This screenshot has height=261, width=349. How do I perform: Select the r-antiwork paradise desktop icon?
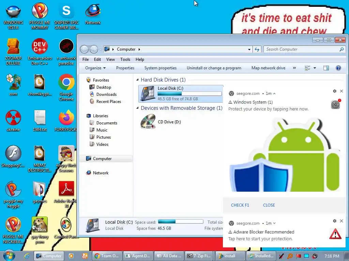[66, 52]
